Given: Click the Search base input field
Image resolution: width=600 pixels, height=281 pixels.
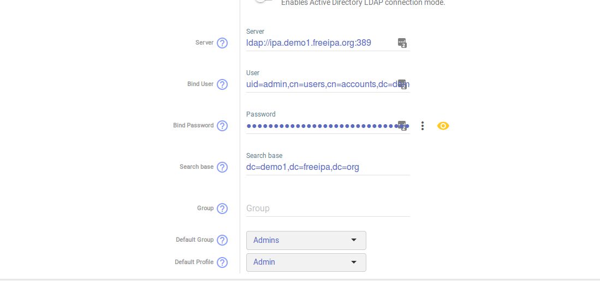Looking at the screenshot, I should point(328,167).
